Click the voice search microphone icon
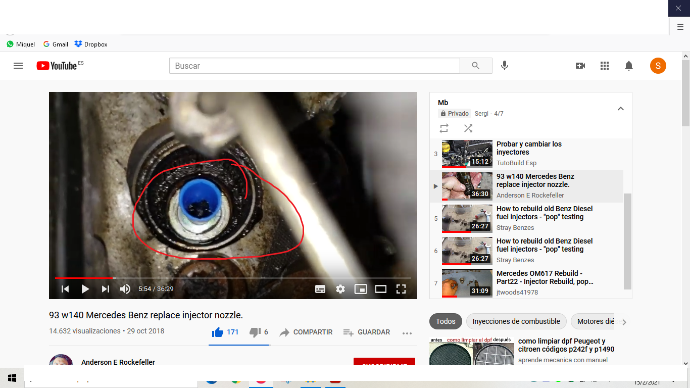Screen dimensions: 690x388 point(504,66)
